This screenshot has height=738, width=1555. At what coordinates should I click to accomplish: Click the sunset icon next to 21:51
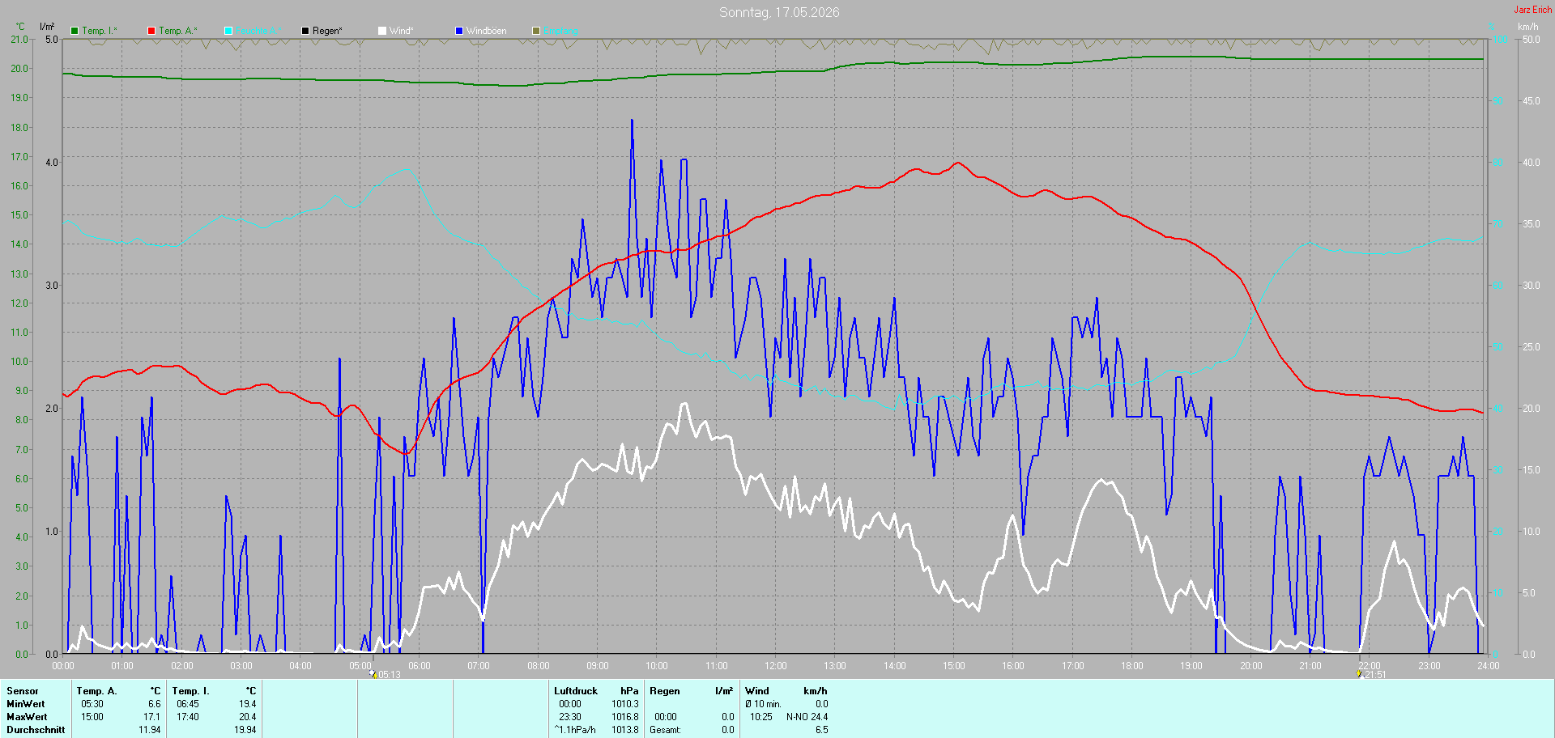click(1360, 674)
